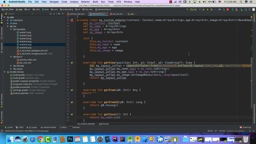
Task: Click my_custom_adapter in editor breadcrumb
Action: tap(86, 124)
